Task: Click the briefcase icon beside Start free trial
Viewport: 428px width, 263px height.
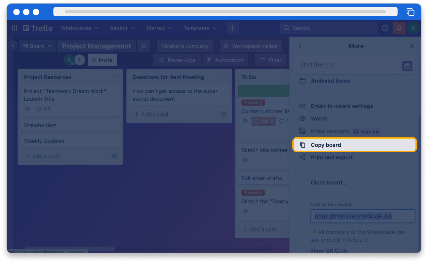Action: click(407, 66)
